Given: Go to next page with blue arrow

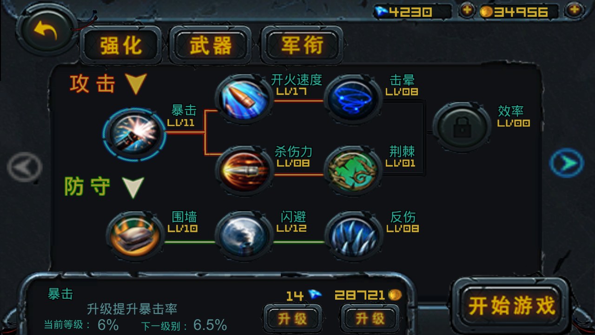Looking at the screenshot, I should pyautogui.click(x=567, y=163).
